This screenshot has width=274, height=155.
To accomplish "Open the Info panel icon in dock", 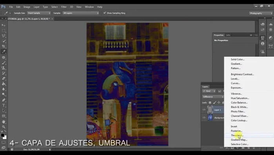I will click(x=263, y=44).
